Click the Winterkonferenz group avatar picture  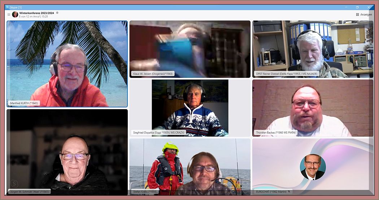pyautogui.click(x=15, y=14)
